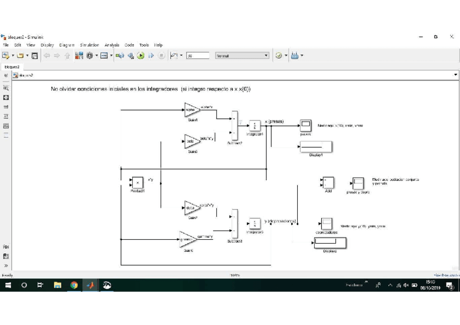Click the Run simulation play button

point(140,55)
